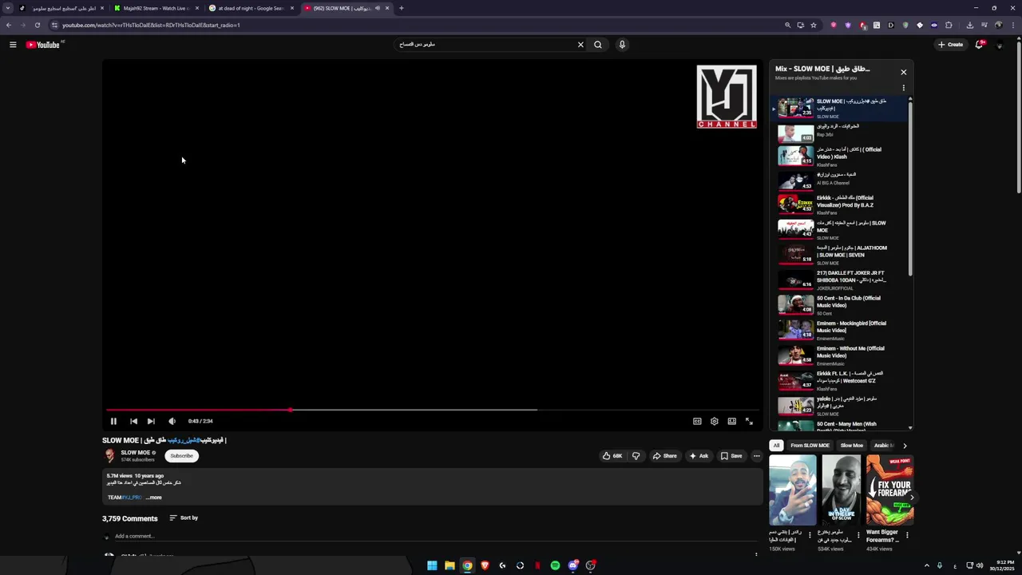Viewport: 1022px width, 575px height.
Task: Go to previous video in player
Action: click(133, 421)
